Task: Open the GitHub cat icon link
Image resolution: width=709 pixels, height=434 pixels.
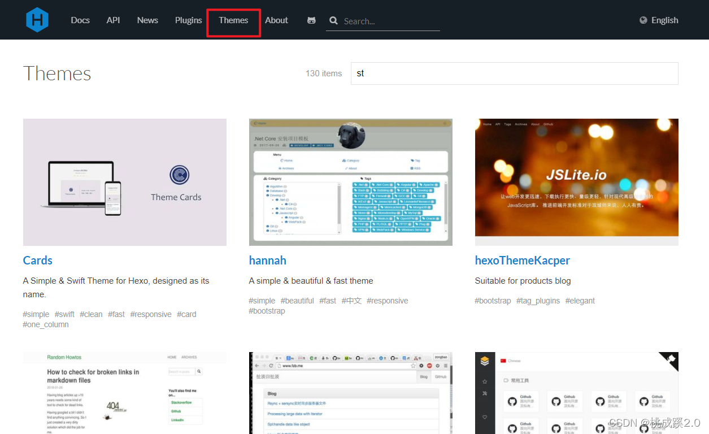Action: coord(311,20)
